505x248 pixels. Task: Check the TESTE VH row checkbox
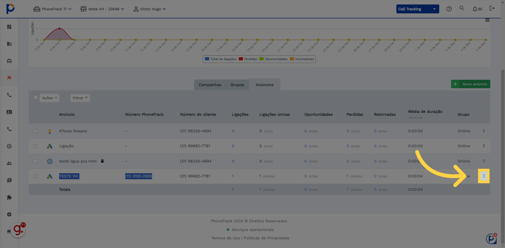36,176
